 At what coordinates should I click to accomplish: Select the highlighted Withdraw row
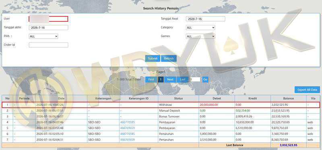coord(161,105)
